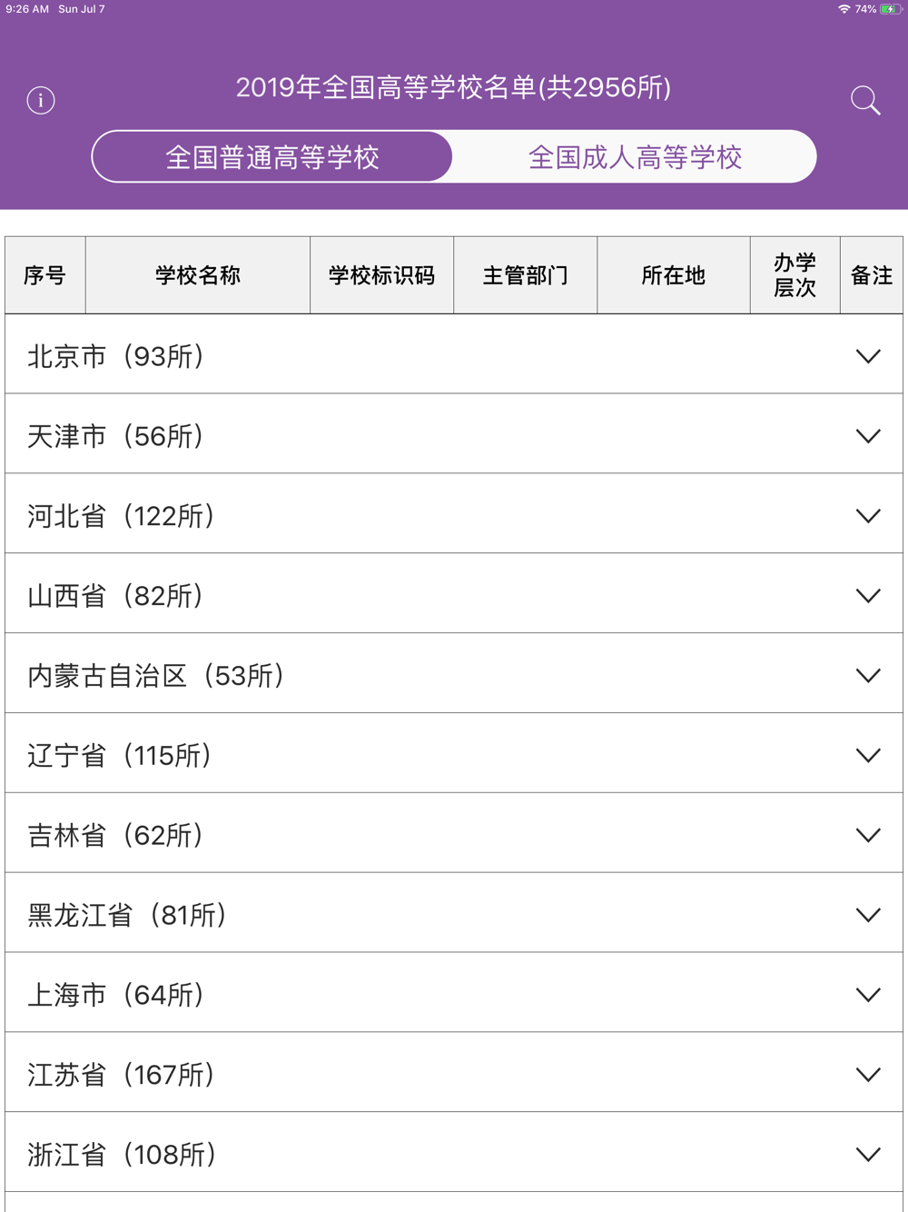Open the 上海市 (64所) row
Image resolution: width=908 pixels, height=1212 pixels.
pyautogui.click(x=454, y=993)
